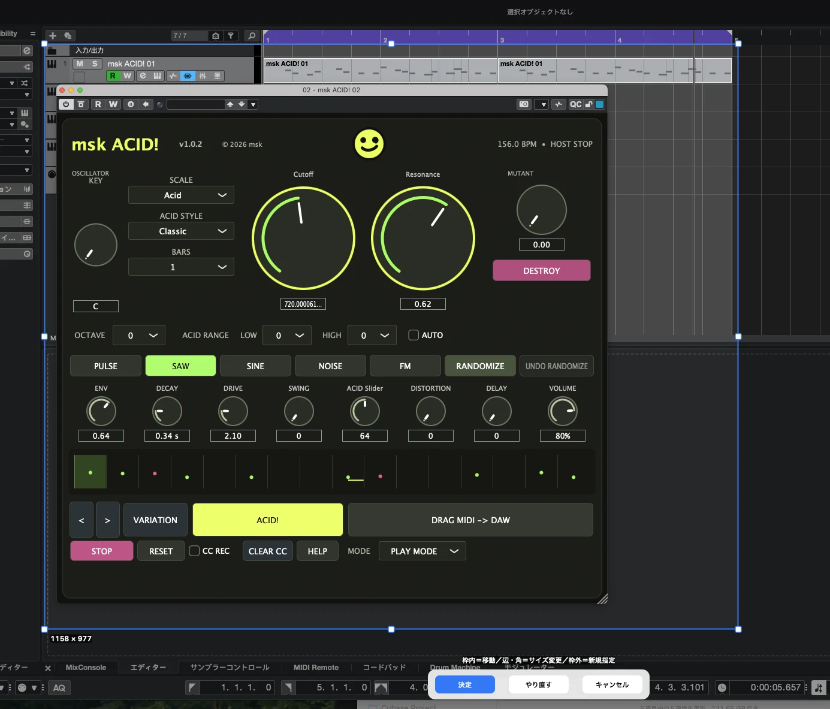Screen dimensions: 830x709
Task: Click the yellow smiley face logo
Action: click(369, 144)
